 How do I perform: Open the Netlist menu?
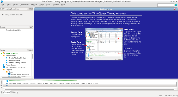15,4
